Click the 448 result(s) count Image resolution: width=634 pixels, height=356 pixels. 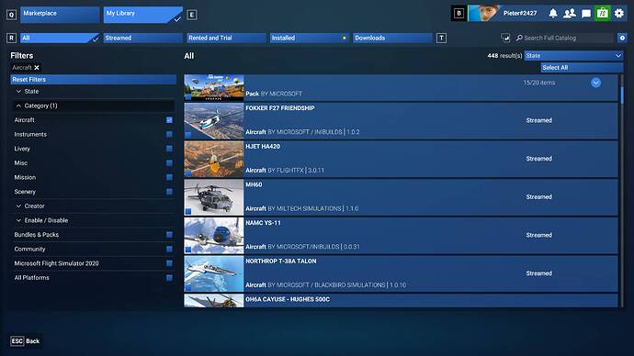tap(504, 56)
